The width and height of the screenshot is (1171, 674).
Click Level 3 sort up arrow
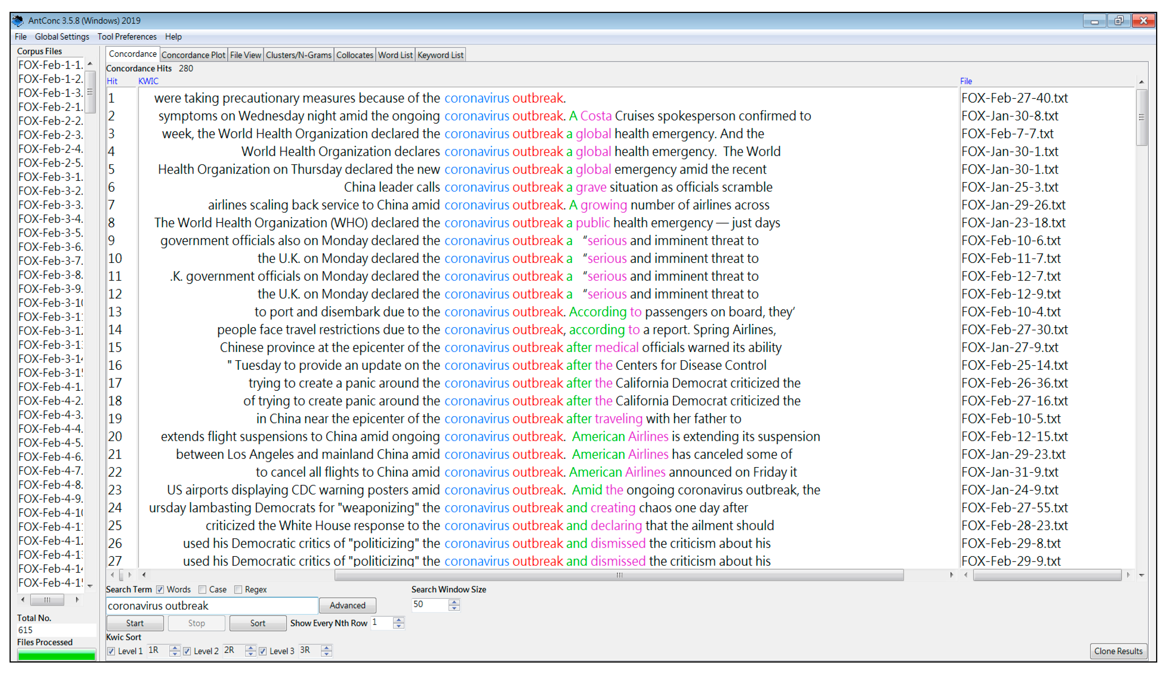point(327,648)
